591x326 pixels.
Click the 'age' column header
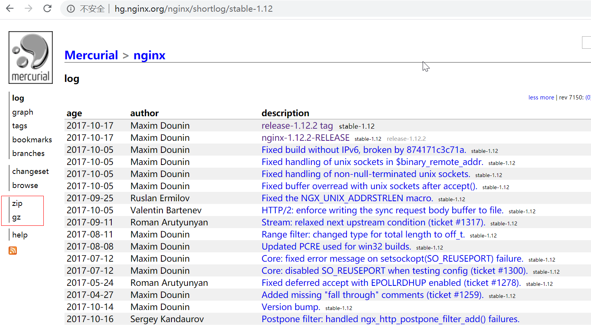coord(74,113)
